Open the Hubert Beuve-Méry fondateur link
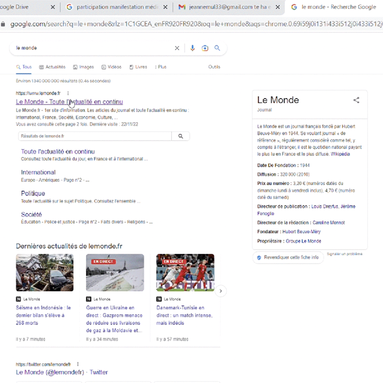 pyautogui.click(x=302, y=232)
